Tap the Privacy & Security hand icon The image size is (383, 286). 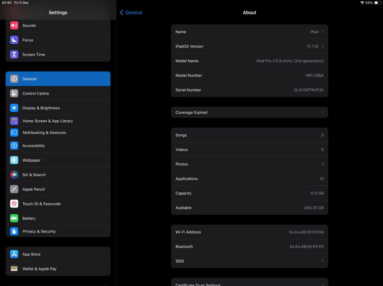[x=14, y=231]
